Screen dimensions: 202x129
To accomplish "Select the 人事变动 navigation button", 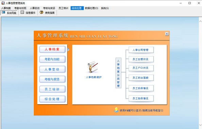I will click(x=52, y=69).
